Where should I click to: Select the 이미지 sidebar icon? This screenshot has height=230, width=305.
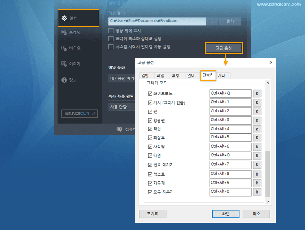click(x=64, y=64)
